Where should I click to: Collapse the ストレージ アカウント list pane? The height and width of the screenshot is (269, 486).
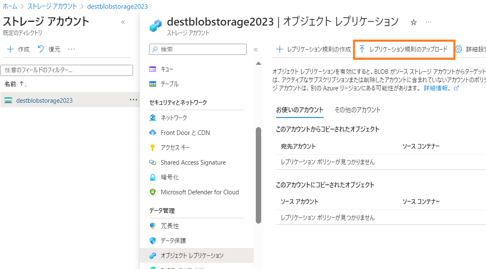tap(123, 22)
